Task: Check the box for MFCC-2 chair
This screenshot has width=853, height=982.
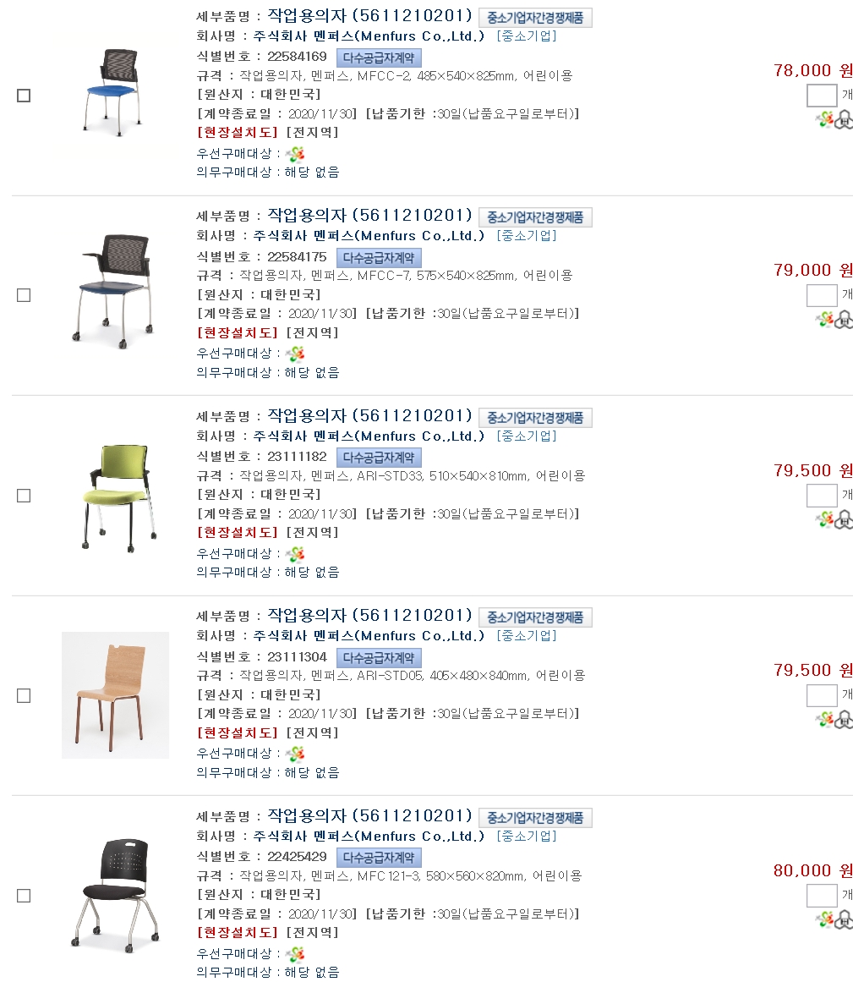Action: (24, 96)
